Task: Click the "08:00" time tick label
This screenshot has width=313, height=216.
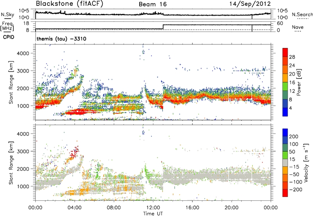Action: 114,208
